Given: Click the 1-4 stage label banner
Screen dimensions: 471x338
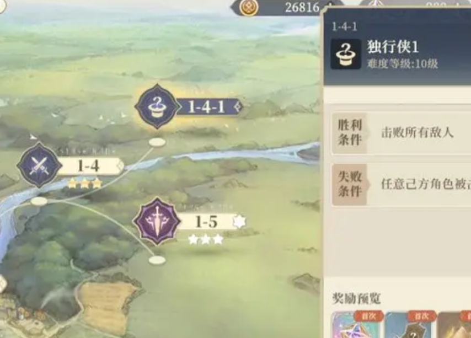Looking at the screenshot, I should point(90,166).
